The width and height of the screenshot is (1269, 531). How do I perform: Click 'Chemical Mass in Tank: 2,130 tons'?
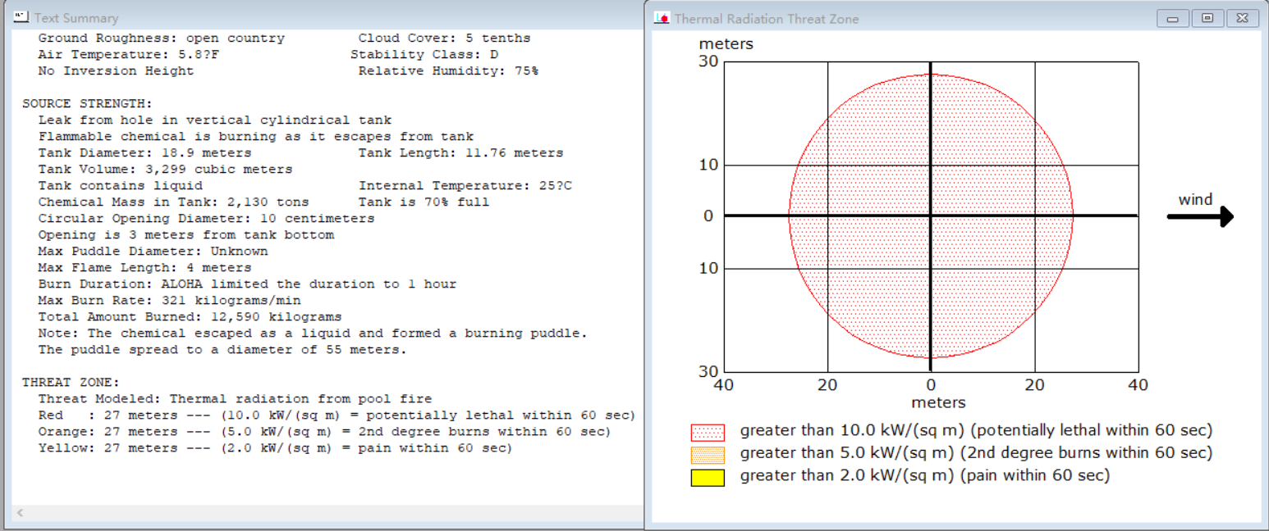[173, 202]
